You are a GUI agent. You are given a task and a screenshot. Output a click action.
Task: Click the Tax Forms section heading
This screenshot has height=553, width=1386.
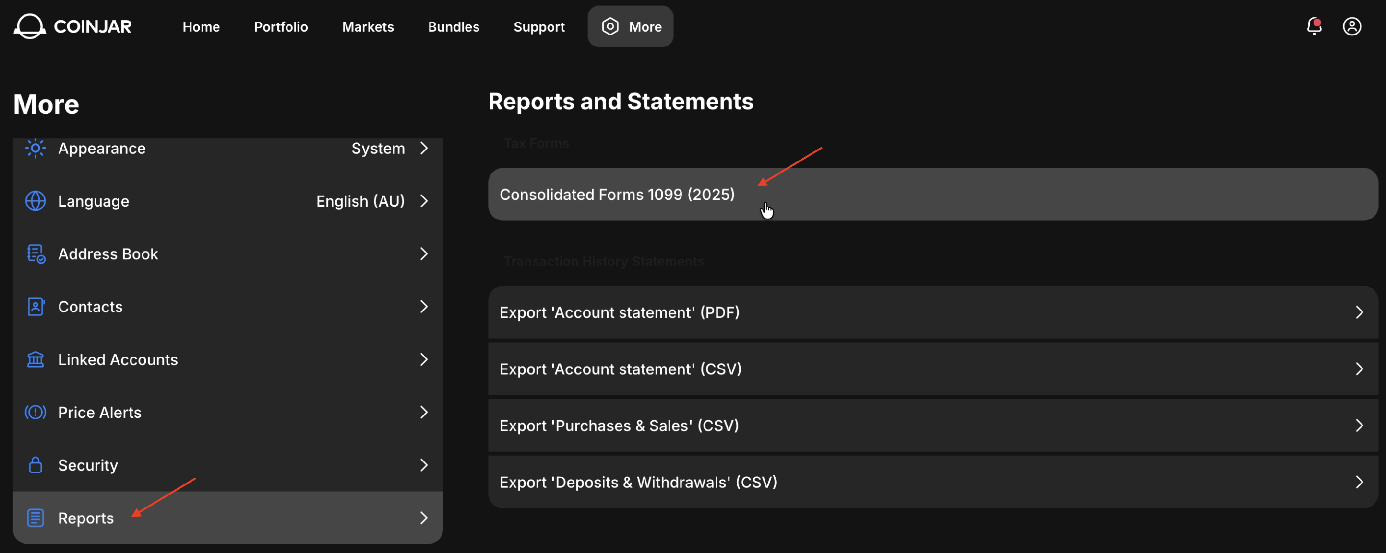pyautogui.click(x=537, y=143)
